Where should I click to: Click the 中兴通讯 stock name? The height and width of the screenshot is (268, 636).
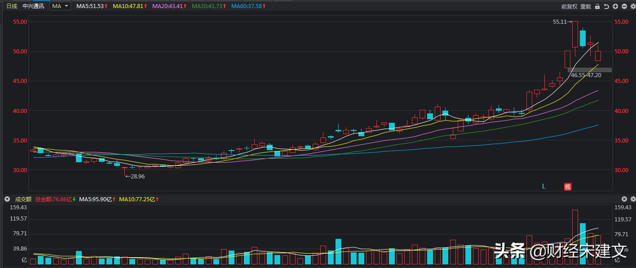34,6
